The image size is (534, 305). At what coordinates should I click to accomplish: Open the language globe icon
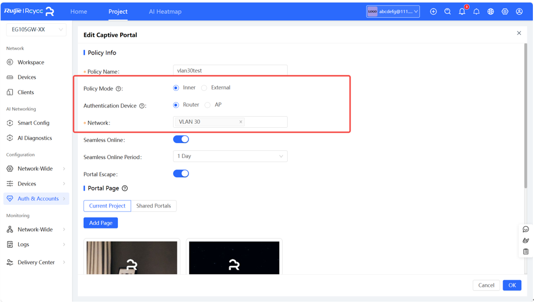(x=490, y=12)
